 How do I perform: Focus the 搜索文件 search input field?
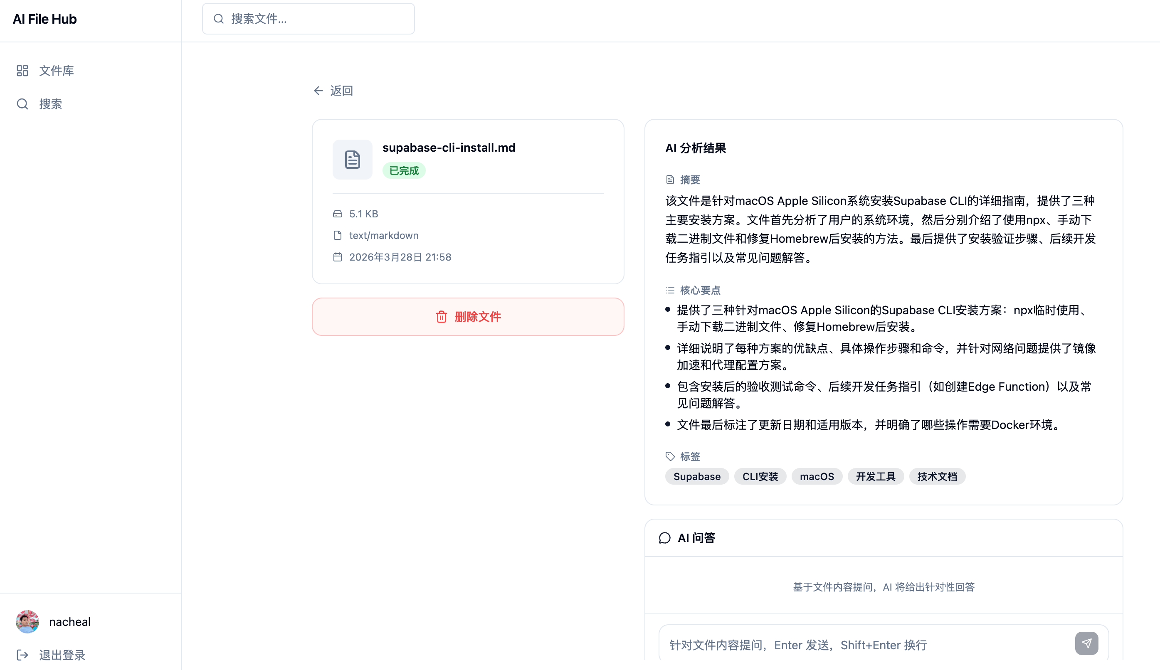tap(309, 19)
